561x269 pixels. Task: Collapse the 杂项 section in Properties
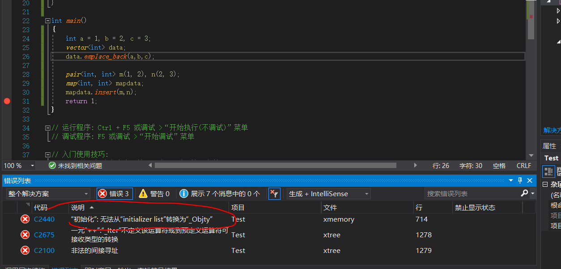[x=544, y=184]
